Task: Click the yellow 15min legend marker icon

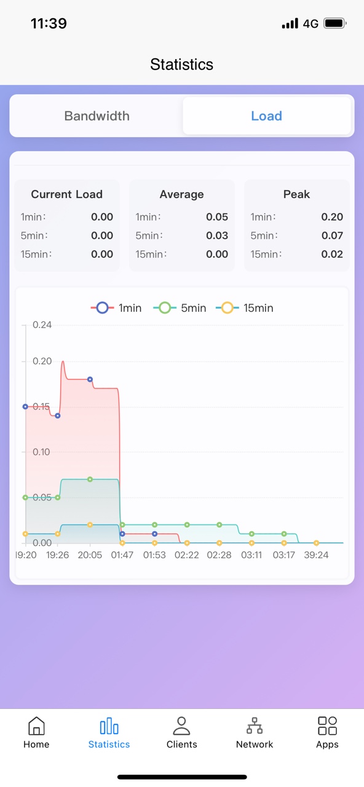Action: click(x=227, y=307)
